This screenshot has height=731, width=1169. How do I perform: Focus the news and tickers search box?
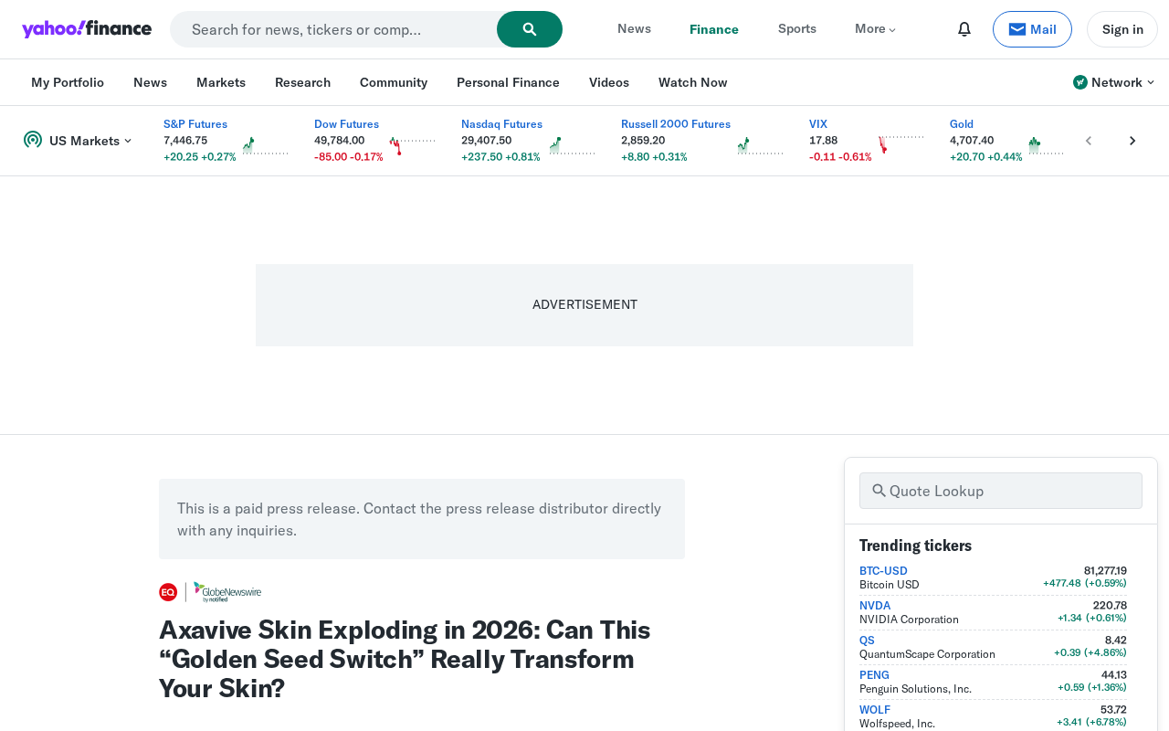pyautogui.click(x=333, y=29)
